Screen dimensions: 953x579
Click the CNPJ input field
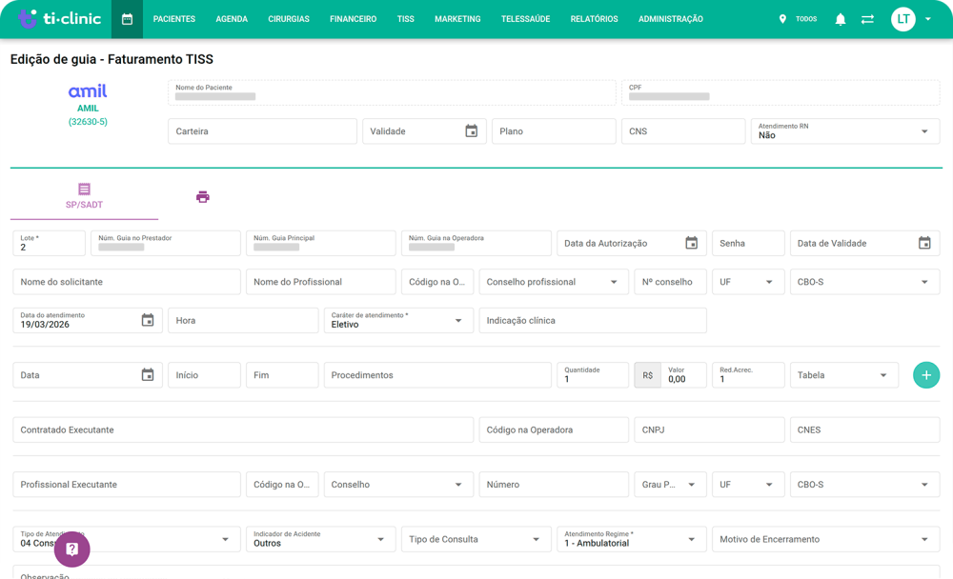pos(709,429)
